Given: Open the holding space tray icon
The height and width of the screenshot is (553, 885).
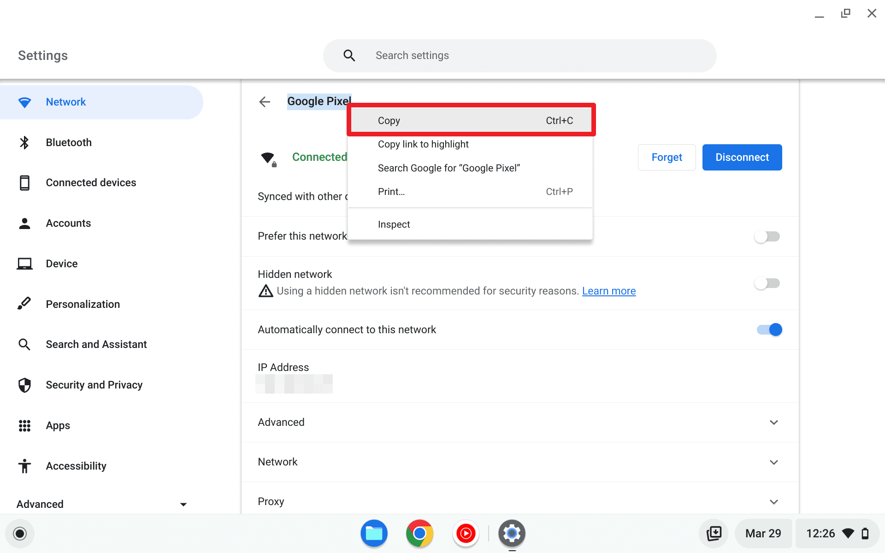Looking at the screenshot, I should pos(714,534).
